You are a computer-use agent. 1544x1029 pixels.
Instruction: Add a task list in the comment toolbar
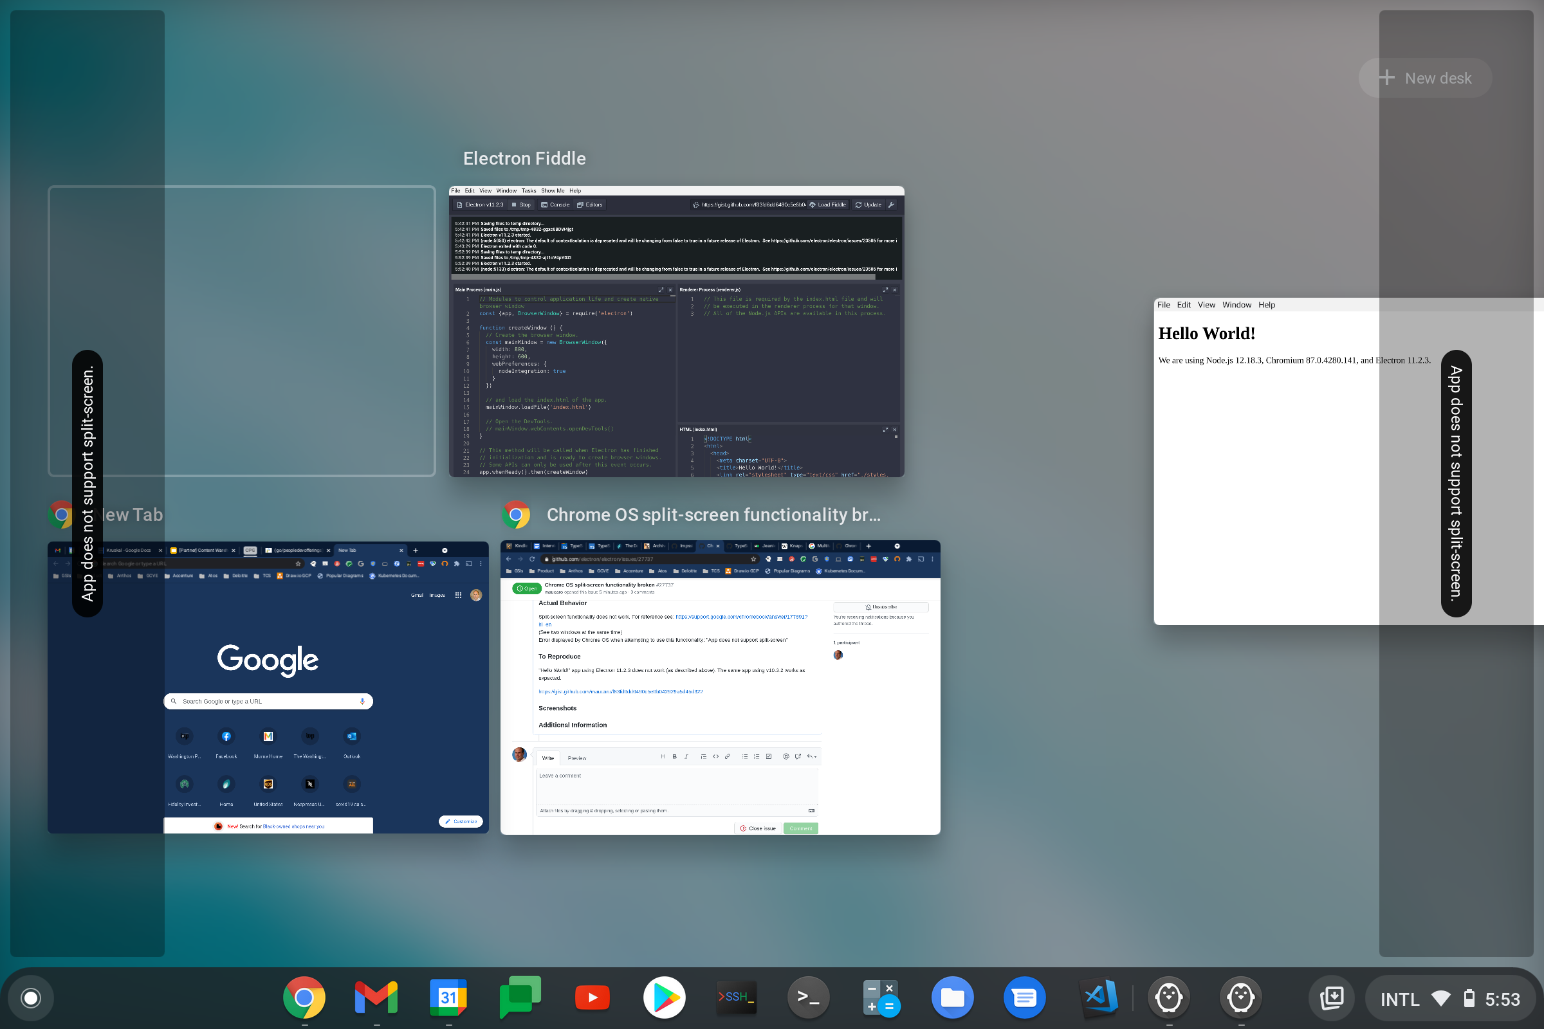(x=770, y=757)
